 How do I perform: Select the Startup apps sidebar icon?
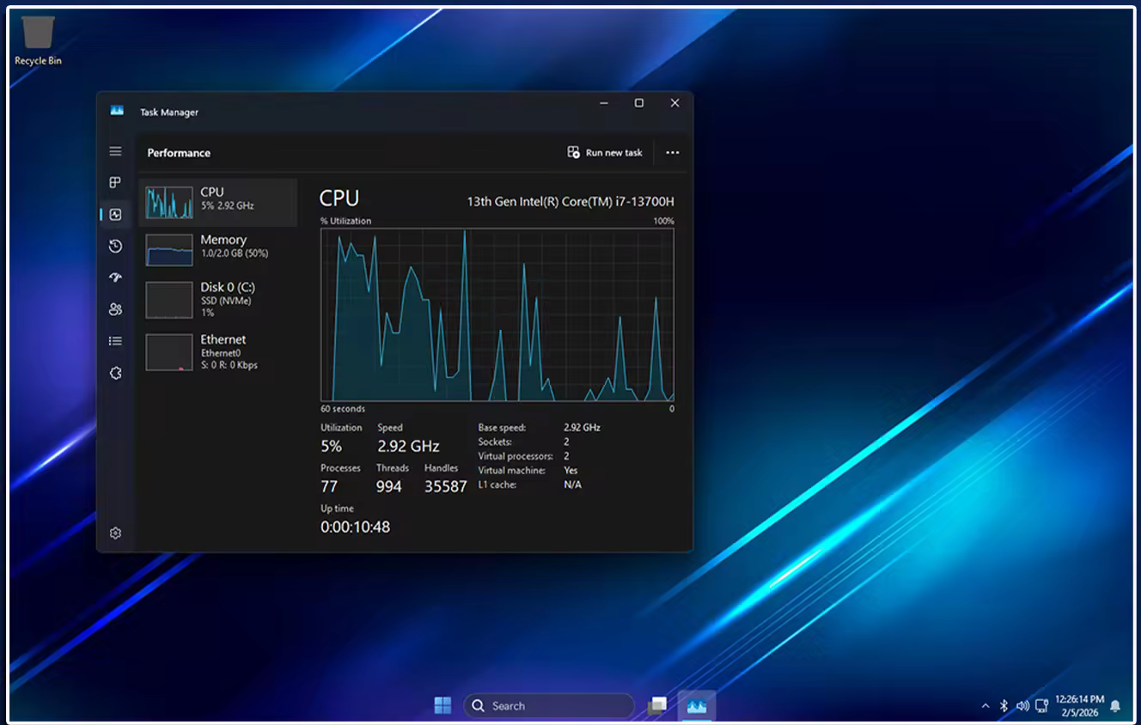pos(115,277)
